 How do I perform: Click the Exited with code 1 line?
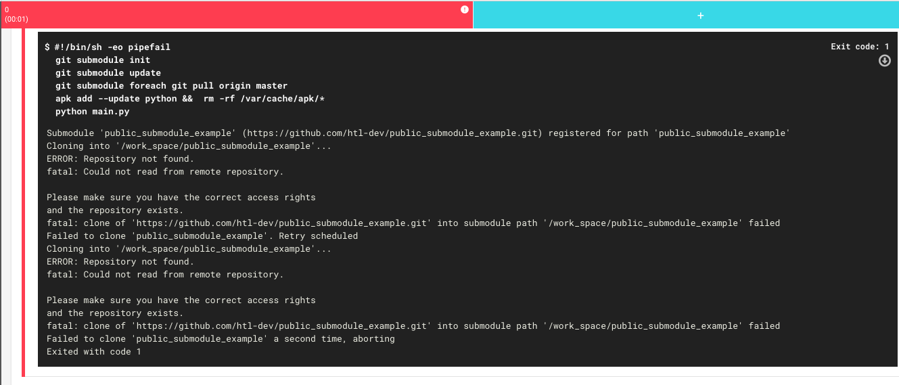(x=94, y=352)
